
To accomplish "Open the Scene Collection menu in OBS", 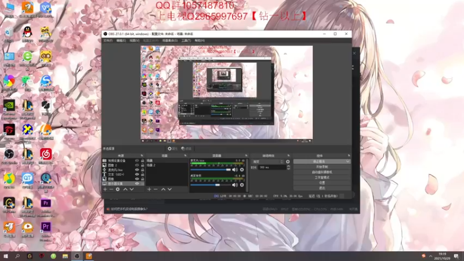I will 170,41.
